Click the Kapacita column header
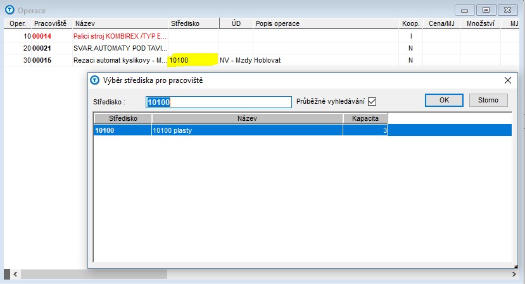The height and width of the screenshot is (284, 525). coord(365,118)
